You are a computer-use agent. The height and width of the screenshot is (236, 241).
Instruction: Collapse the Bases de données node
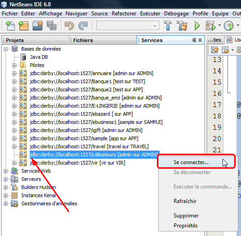click(x=6, y=49)
